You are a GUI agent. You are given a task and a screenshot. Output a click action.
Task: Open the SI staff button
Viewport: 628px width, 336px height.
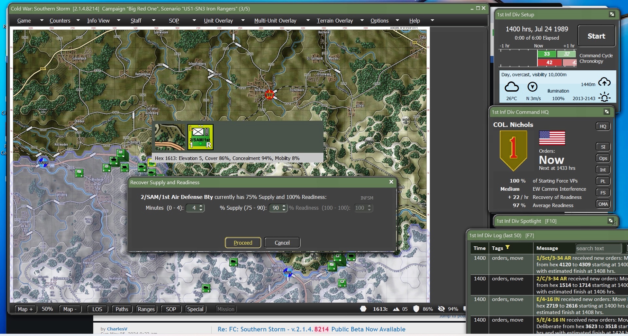tap(603, 147)
